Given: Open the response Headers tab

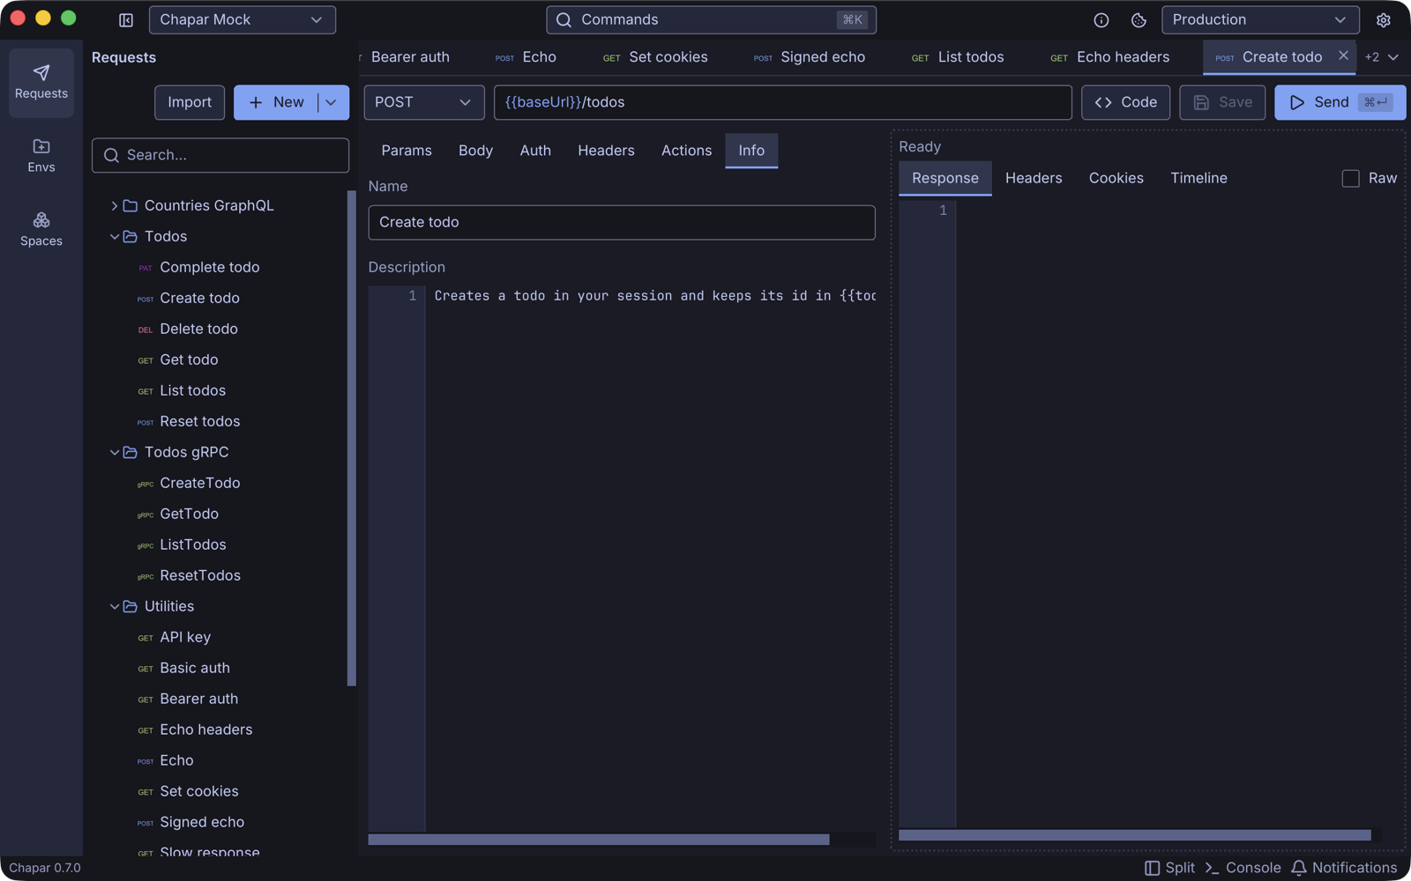Looking at the screenshot, I should (x=1034, y=178).
